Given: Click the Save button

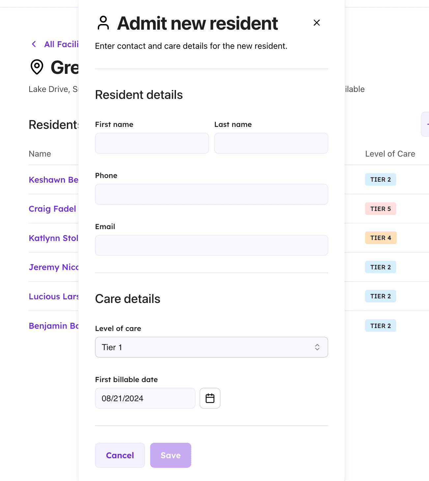Looking at the screenshot, I should (170, 455).
